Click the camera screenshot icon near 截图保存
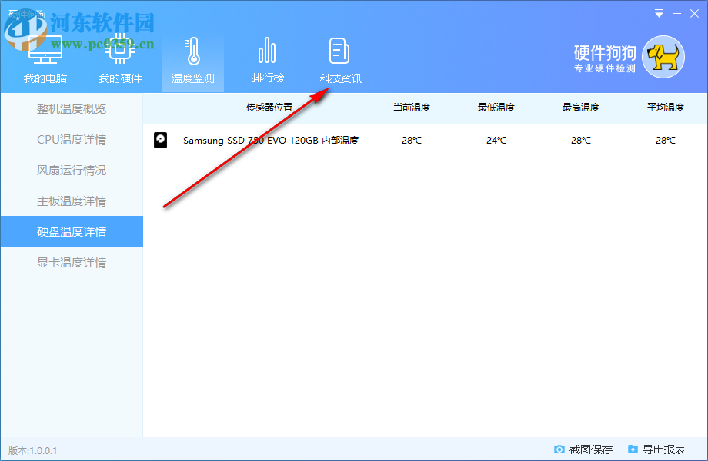The image size is (708, 461). pos(559,449)
